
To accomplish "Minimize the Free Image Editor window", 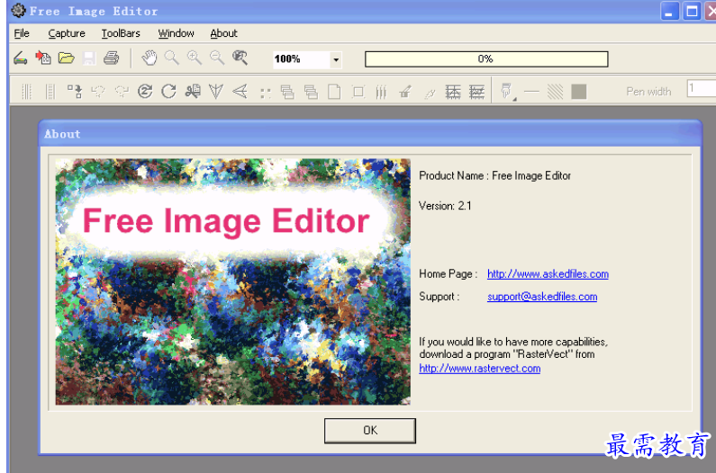I will pos(669,11).
